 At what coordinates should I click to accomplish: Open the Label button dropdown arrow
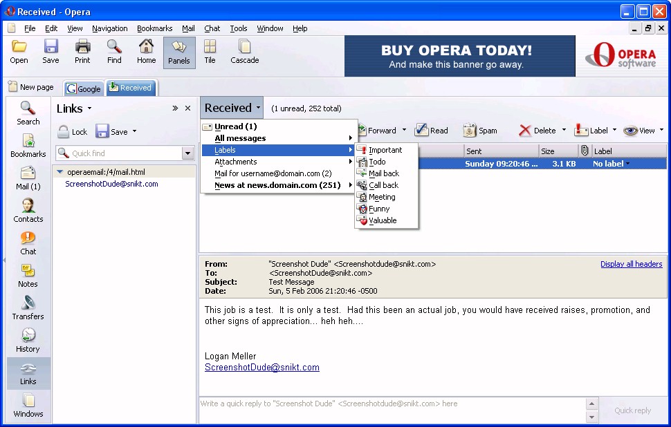coord(614,130)
